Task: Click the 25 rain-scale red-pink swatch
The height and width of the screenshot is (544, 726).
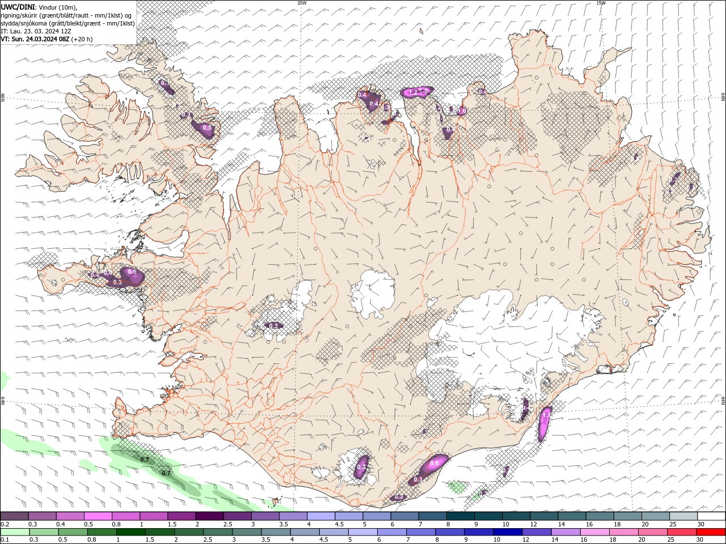Action: coord(681,532)
